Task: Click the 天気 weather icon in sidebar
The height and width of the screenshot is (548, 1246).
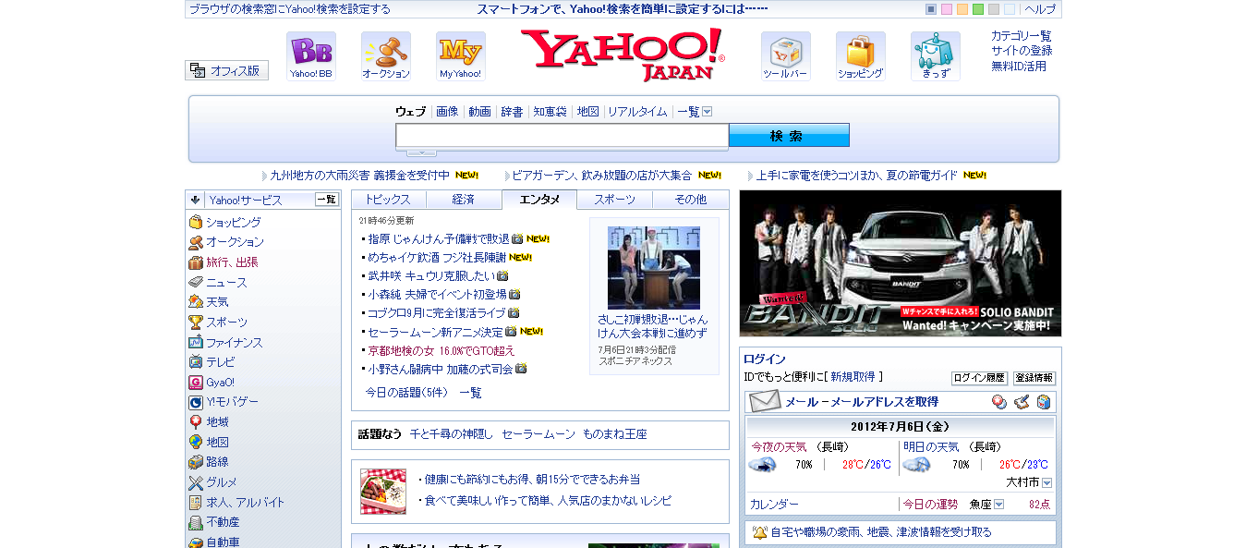Action: click(x=196, y=302)
